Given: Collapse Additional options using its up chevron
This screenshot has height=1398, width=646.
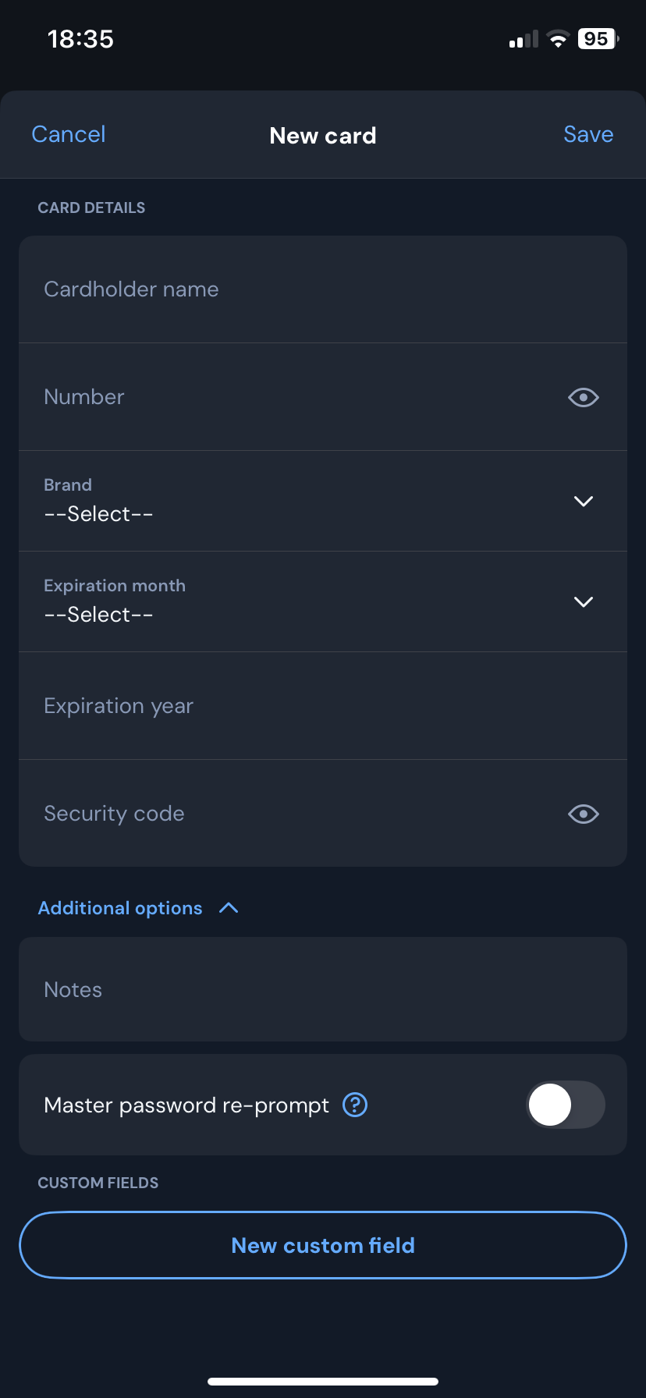Looking at the screenshot, I should point(228,907).
